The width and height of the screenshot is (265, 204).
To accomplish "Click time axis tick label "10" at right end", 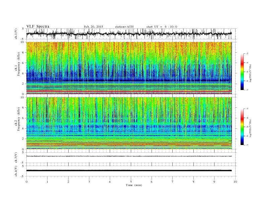I will [235, 182].
